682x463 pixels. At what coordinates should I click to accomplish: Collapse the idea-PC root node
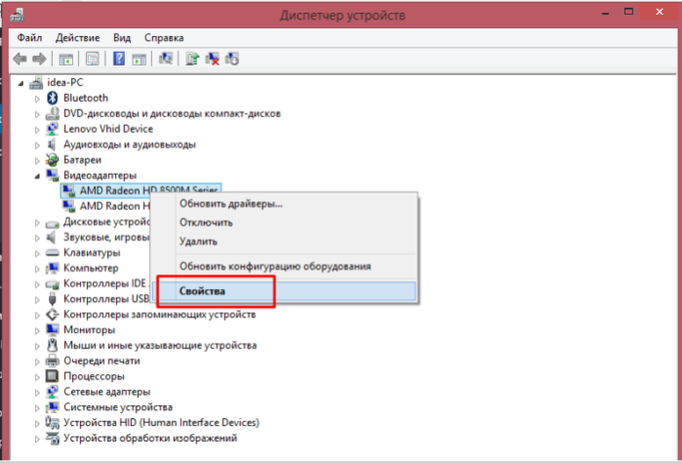tap(20, 83)
